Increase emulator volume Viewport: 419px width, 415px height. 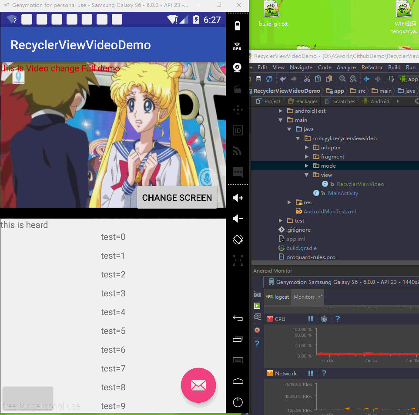238,198
